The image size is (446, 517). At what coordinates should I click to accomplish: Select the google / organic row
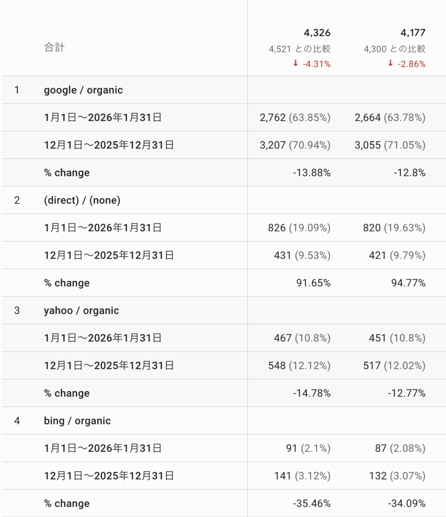coord(83,90)
